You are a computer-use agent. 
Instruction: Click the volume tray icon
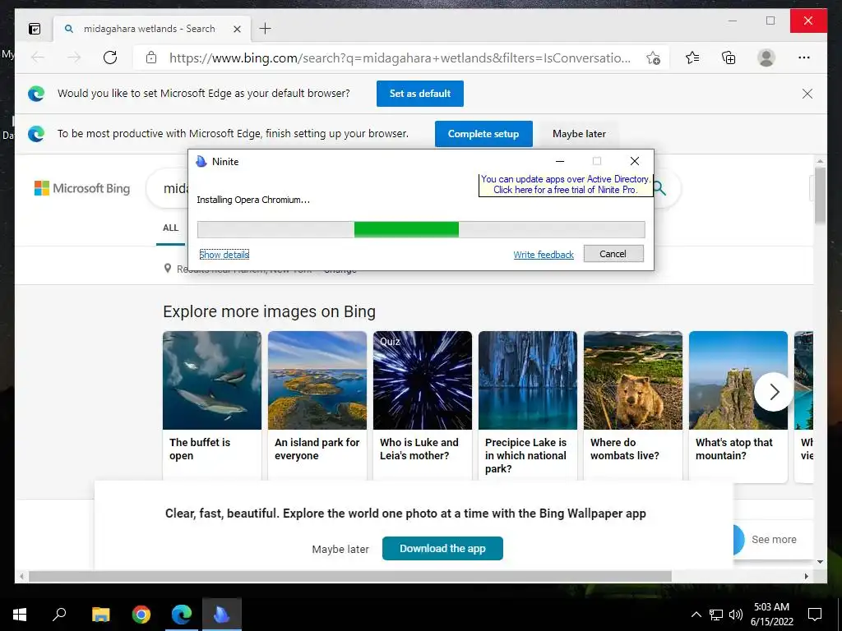pyautogui.click(x=736, y=615)
